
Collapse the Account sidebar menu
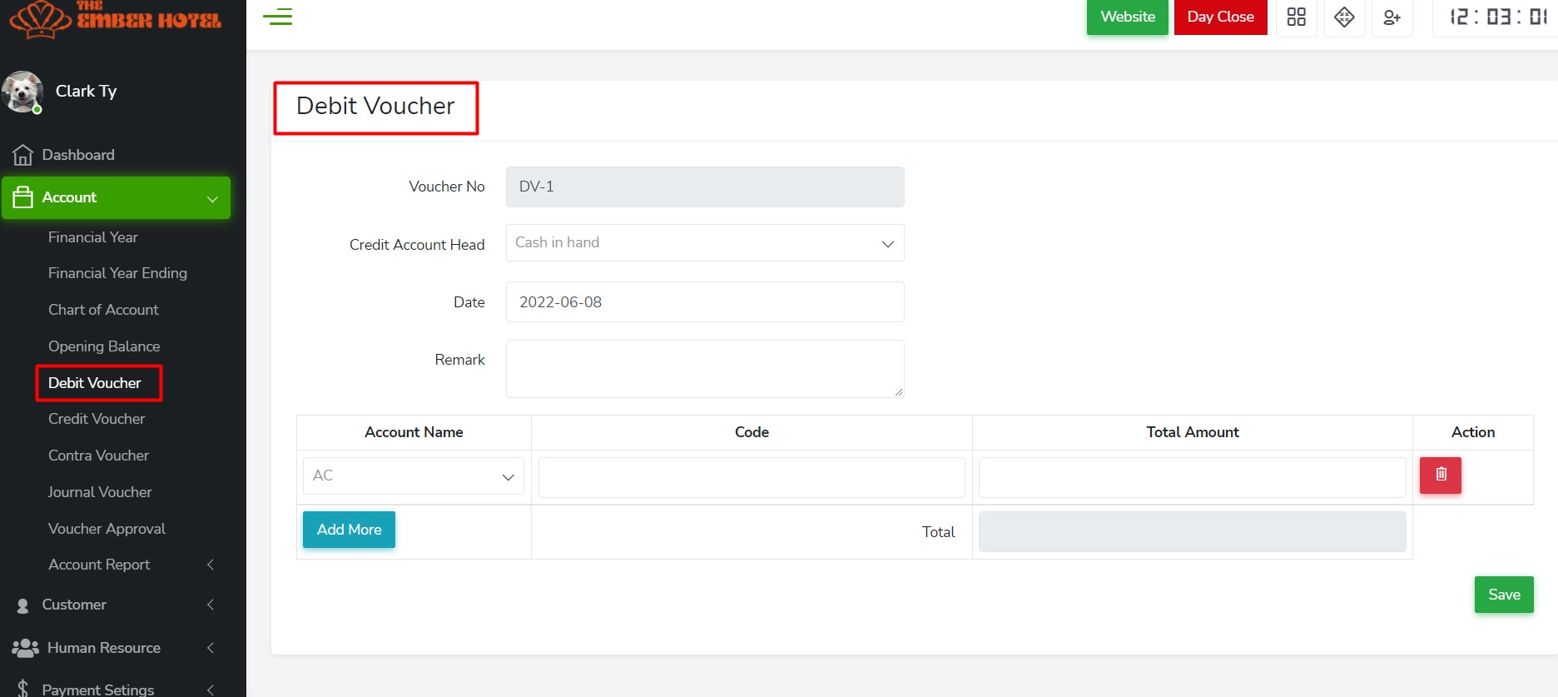pos(117,198)
